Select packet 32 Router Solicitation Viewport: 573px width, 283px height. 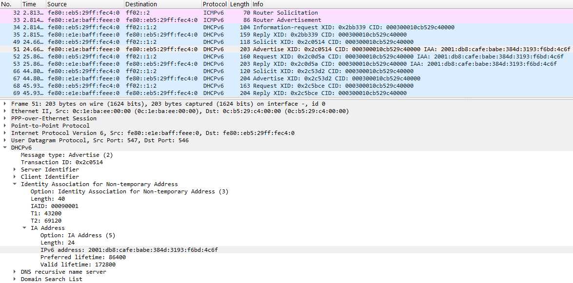point(287,13)
